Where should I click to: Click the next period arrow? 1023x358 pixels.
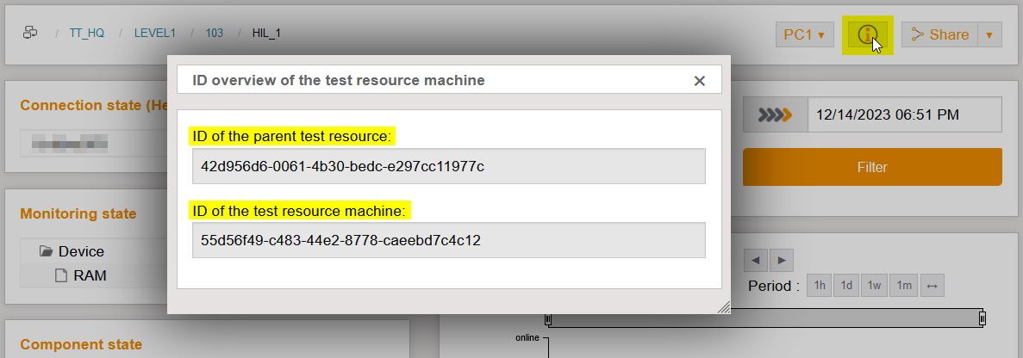[x=782, y=260]
